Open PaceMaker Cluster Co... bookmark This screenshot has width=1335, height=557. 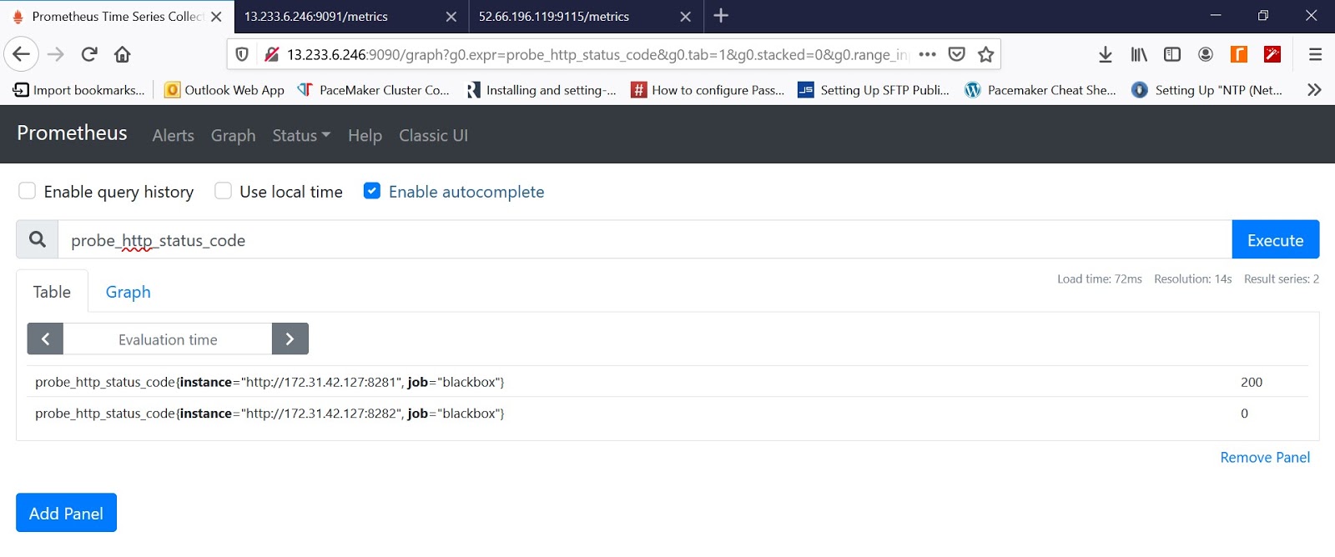pos(373,90)
